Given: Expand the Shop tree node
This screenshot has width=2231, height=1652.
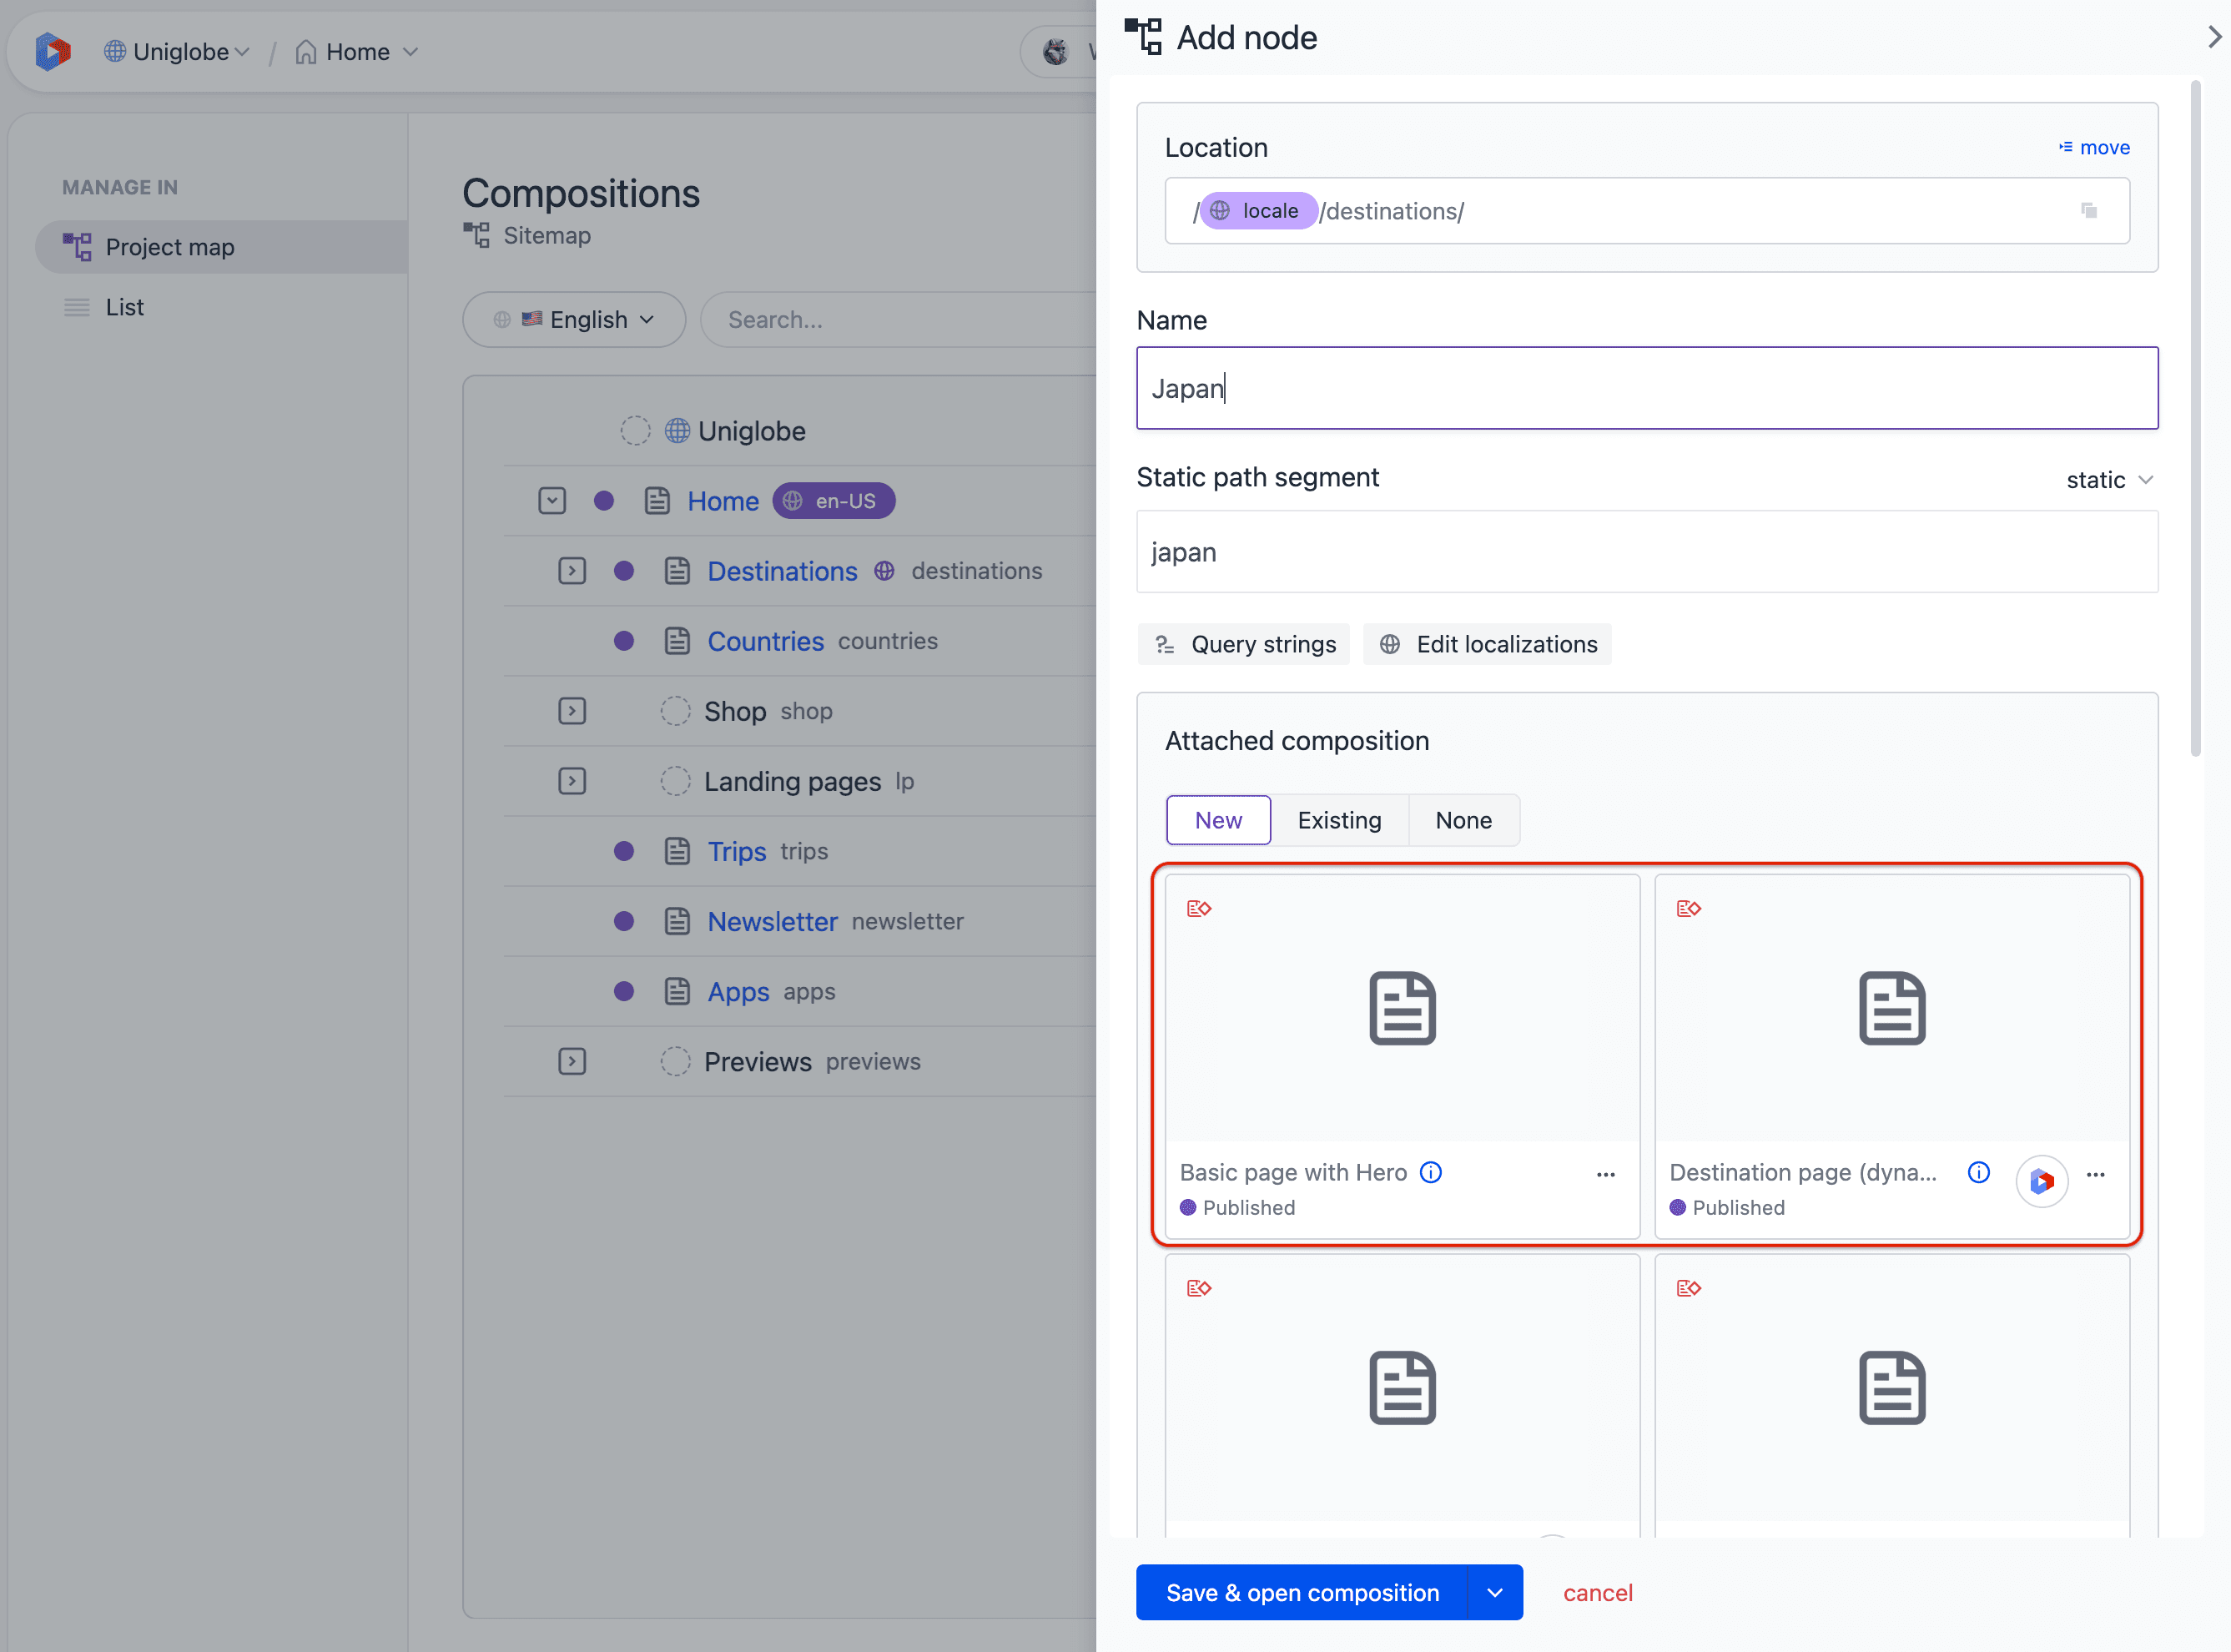Looking at the screenshot, I should (x=572, y=711).
